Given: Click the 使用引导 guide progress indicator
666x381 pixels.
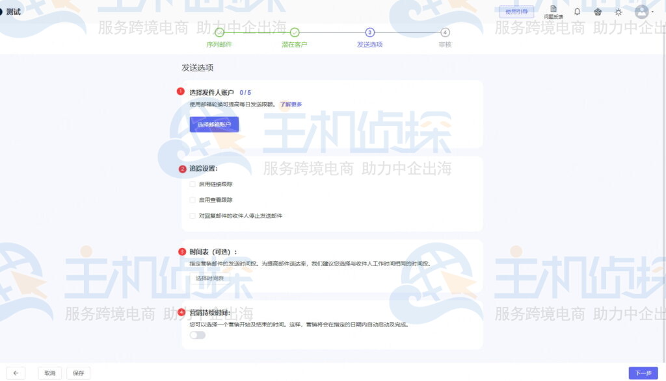Looking at the screenshot, I should (x=517, y=11).
